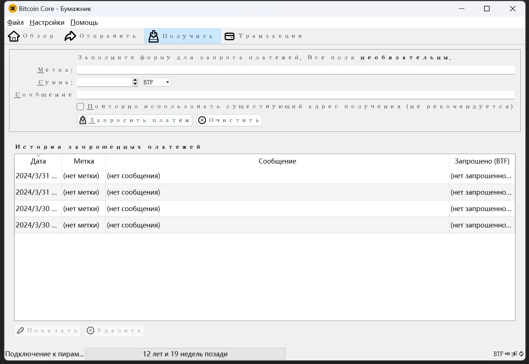Viewport: 529px width, 364px height.
Task: Sort table by Метка column header
Action: [x=84, y=161]
